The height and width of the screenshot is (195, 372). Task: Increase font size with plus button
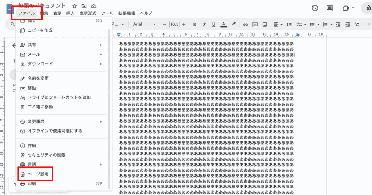click(x=184, y=24)
